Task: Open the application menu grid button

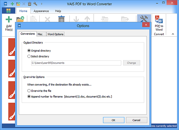Action: point(9,10)
